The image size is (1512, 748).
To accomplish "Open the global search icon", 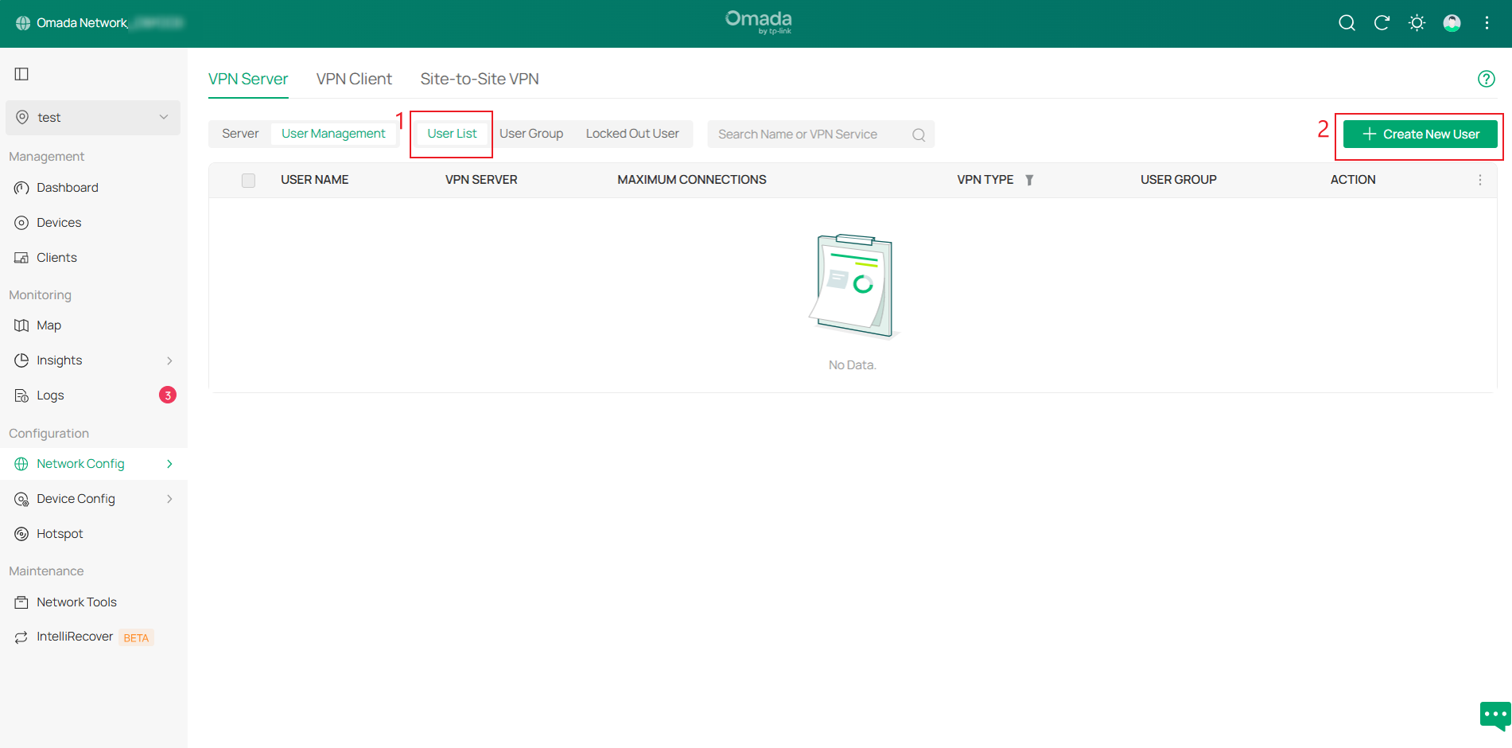I will 1347,23.
